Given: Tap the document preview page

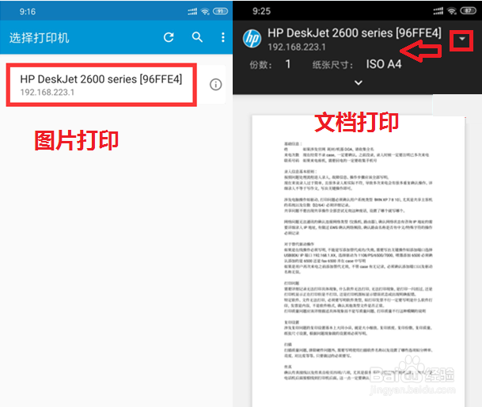Looking at the screenshot, I should click(359, 261).
